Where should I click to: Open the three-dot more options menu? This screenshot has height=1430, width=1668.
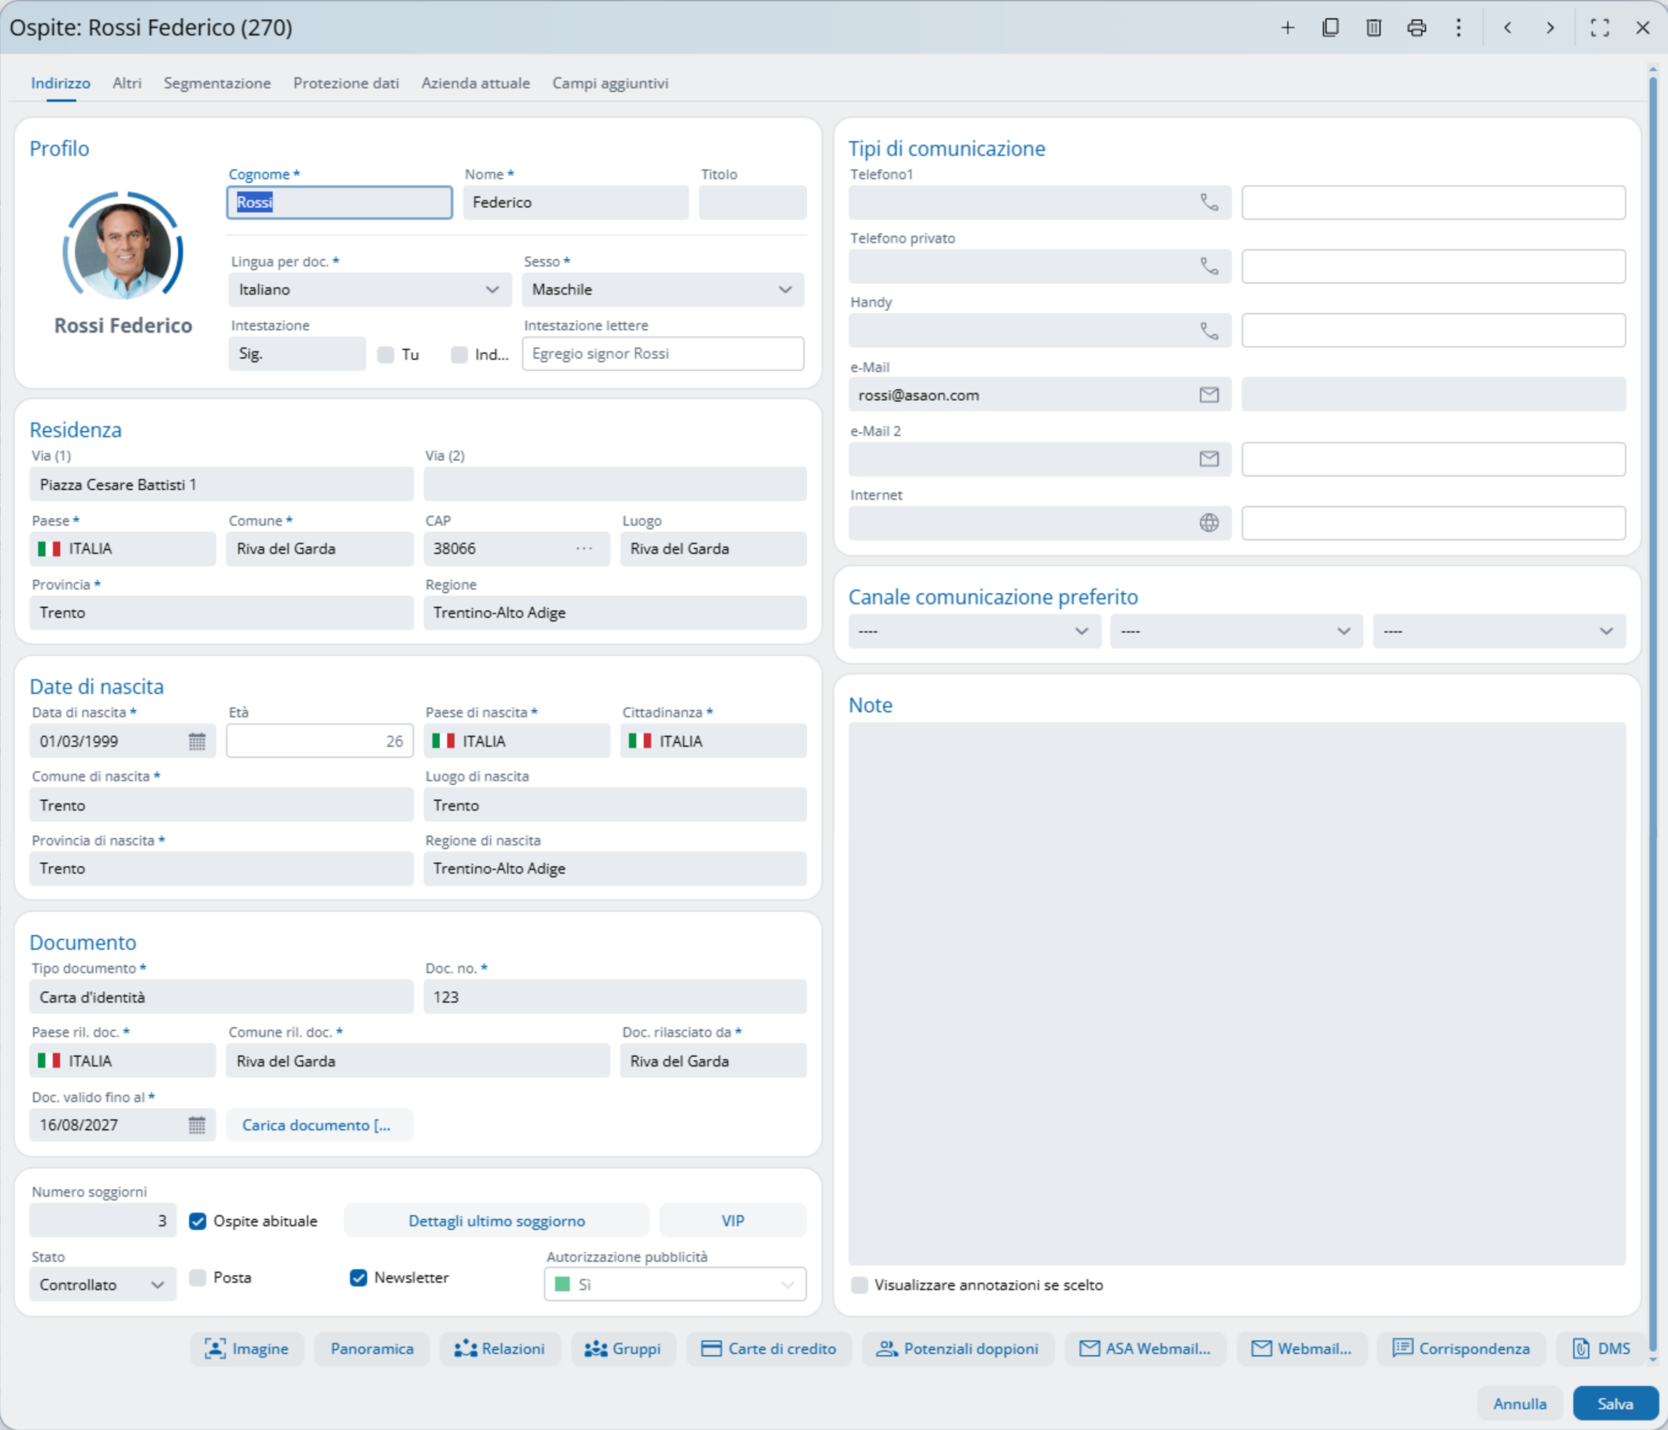1458,28
